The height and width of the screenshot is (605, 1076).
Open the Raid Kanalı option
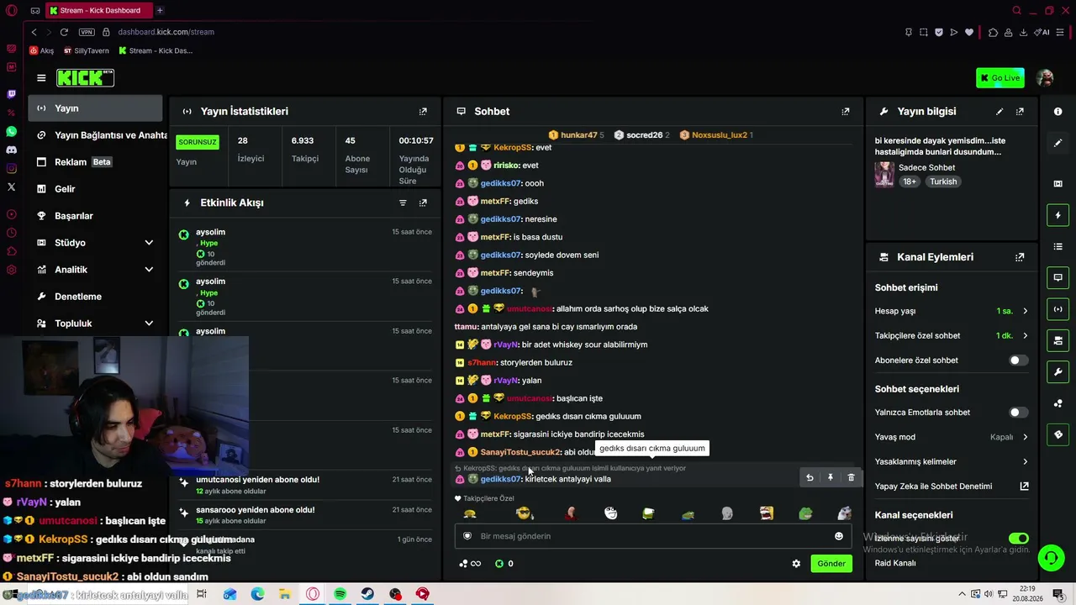pos(895,563)
